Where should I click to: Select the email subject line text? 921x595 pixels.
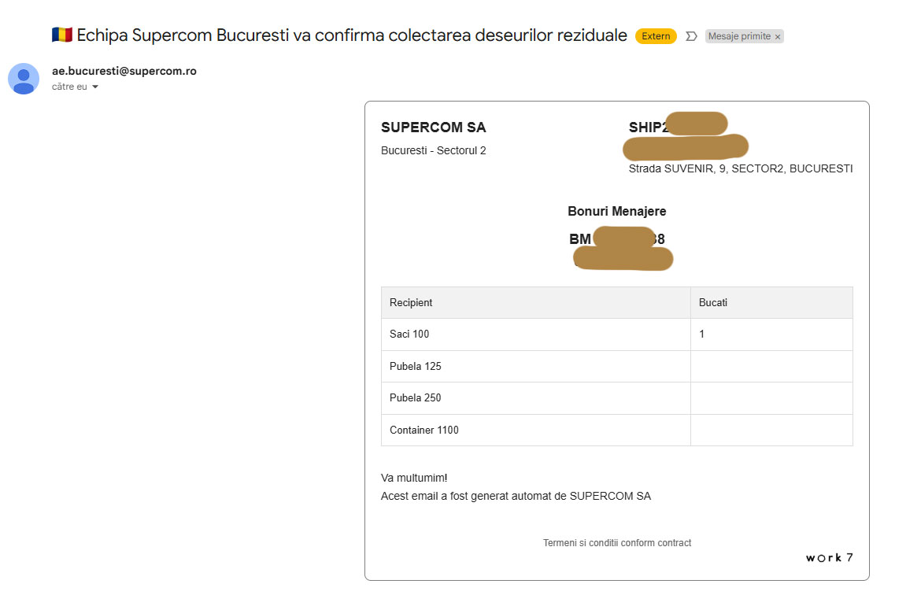tap(352, 35)
